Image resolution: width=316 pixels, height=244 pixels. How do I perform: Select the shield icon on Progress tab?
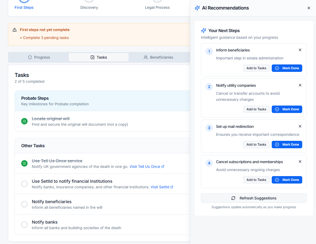[30, 57]
